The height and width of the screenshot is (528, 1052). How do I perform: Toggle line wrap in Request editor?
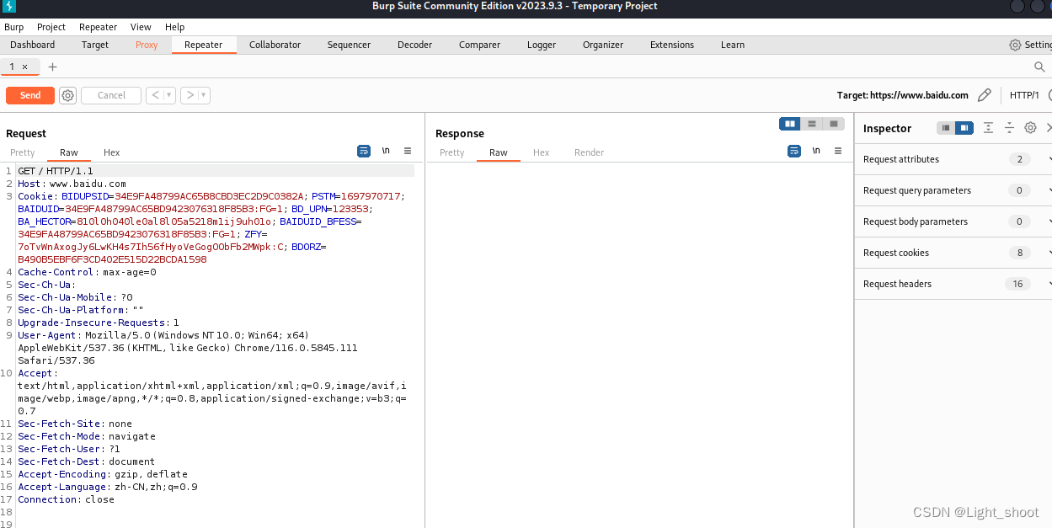[x=364, y=151]
